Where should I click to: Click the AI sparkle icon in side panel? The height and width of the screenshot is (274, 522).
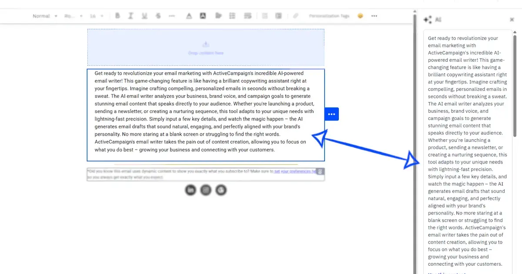428,19
